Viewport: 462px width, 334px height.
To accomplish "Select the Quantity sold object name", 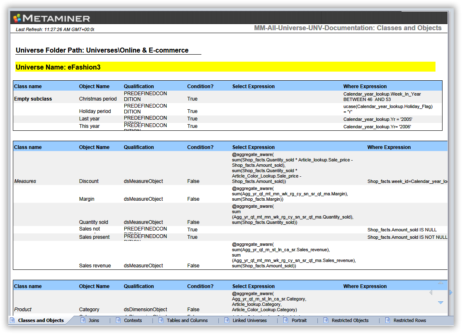I will [x=93, y=222].
